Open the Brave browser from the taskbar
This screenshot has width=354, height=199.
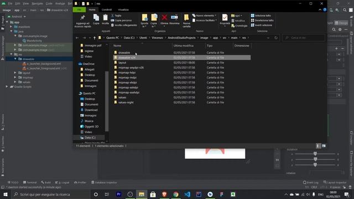(164, 194)
